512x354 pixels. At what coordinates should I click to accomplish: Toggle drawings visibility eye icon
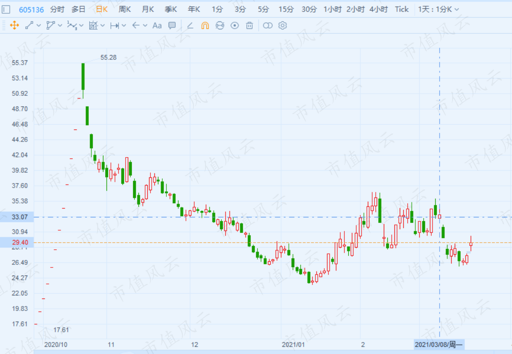[x=235, y=25]
